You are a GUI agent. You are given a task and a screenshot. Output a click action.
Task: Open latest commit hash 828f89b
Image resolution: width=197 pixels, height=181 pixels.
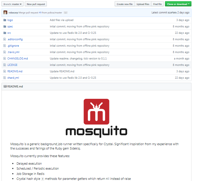point(172,13)
